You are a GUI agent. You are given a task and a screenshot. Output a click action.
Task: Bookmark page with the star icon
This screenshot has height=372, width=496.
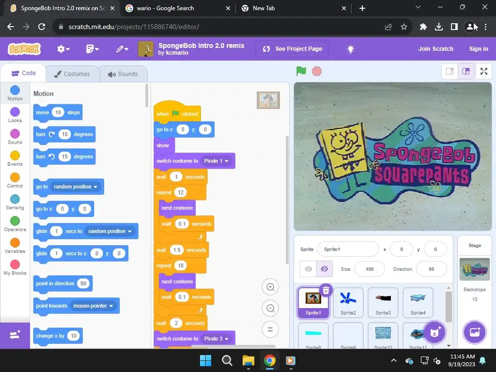coord(404,27)
